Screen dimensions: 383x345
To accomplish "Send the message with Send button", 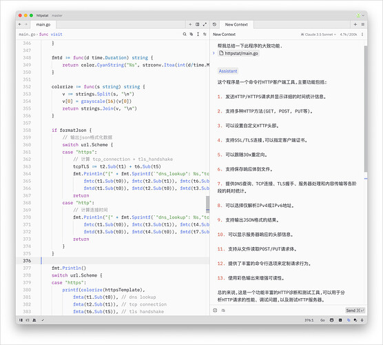I will 355,310.
